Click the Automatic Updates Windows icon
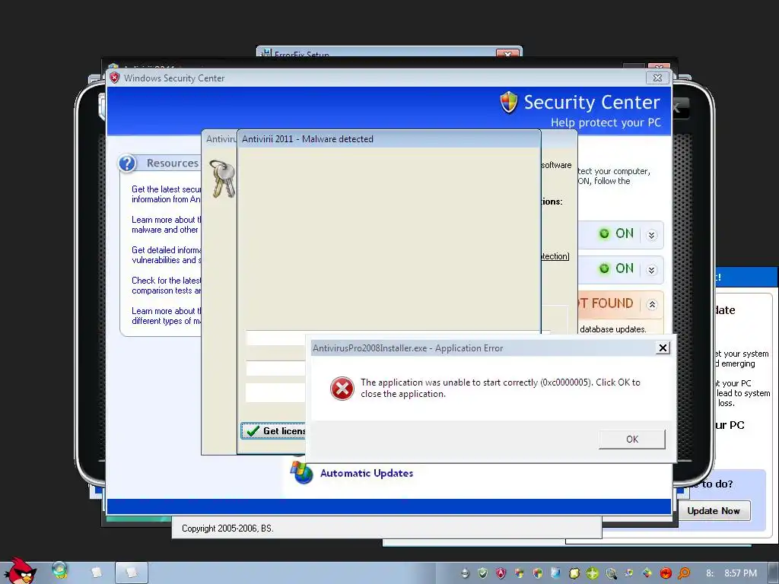 [301, 471]
